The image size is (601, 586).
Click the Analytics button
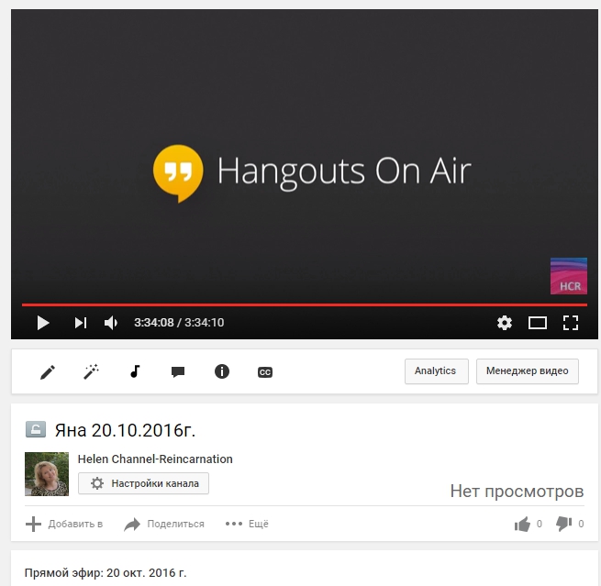[436, 371]
